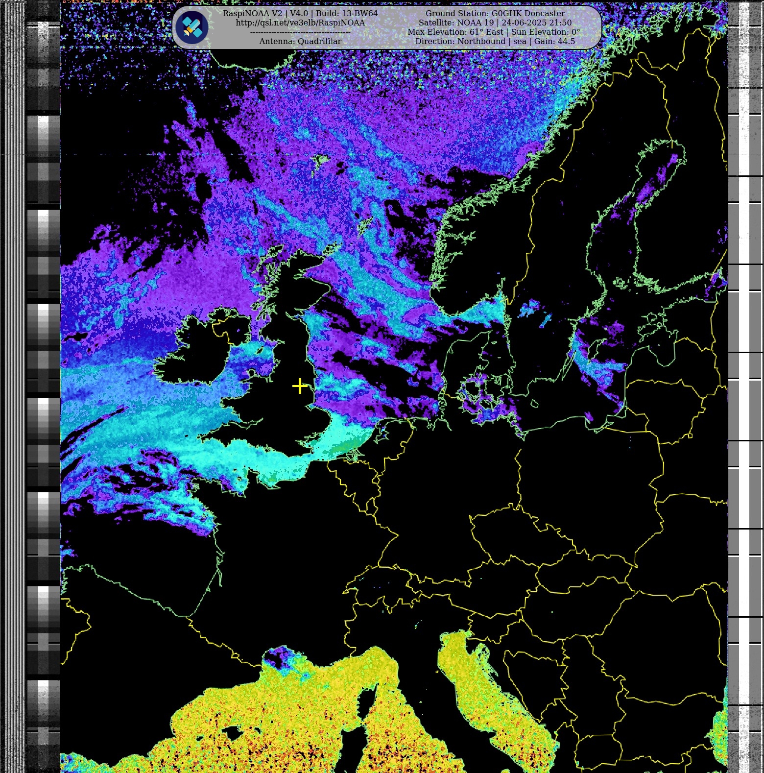Click 'Ground Station: G0GHK Doncaster' text

point(495,13)
